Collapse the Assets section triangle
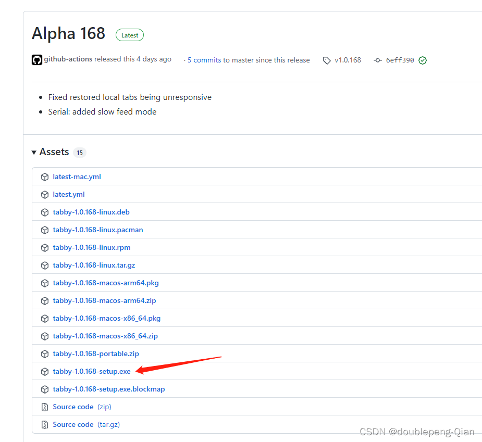 pos(34,153)
